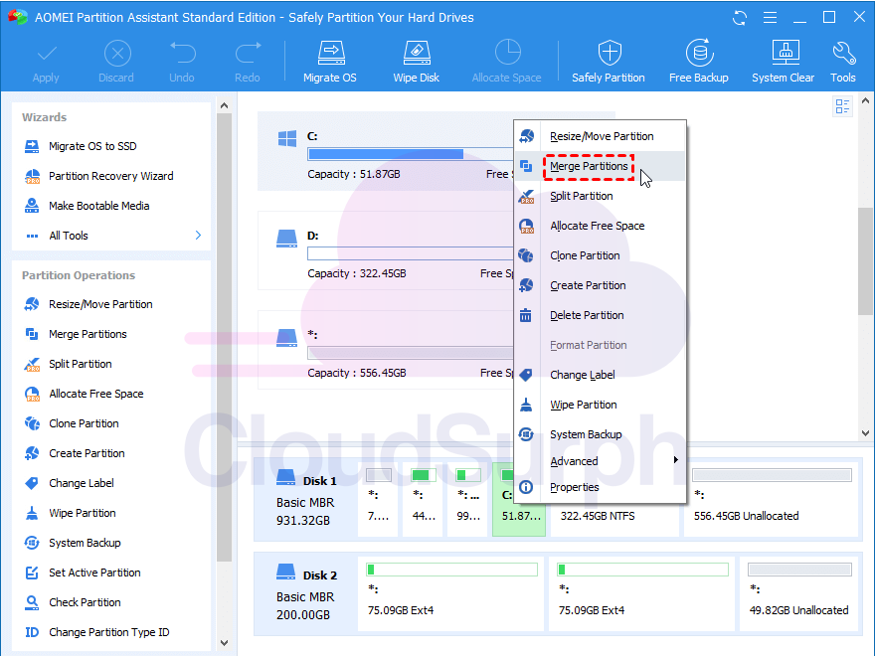This screenshot has height=656, width=875.
Task: Select Clone Partition in context menu
Action: click(x=600, y=255)
